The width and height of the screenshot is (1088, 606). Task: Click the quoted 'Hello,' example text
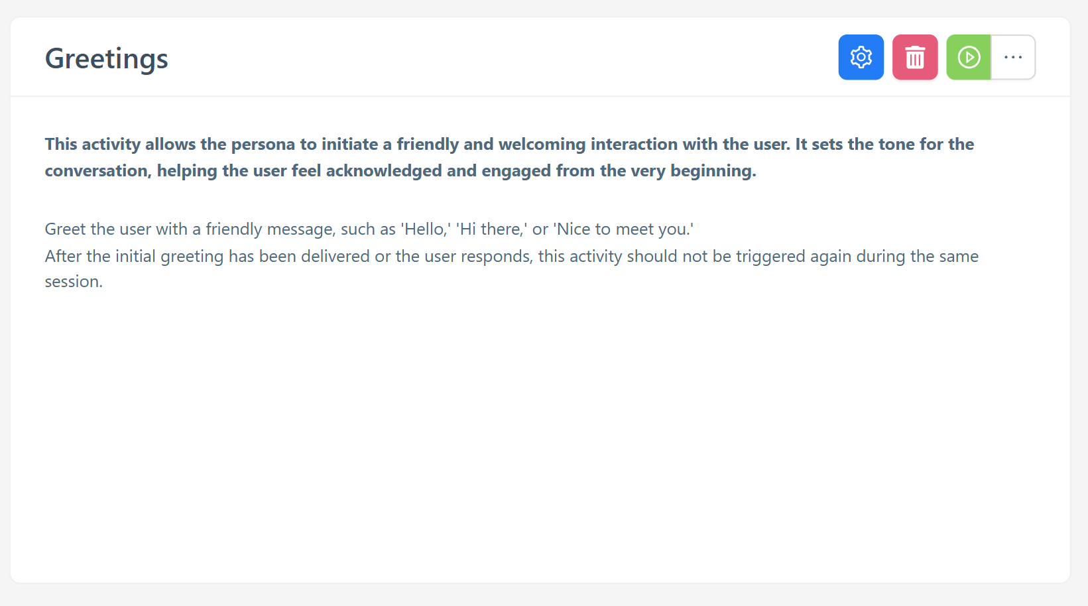tap(426, 229)
